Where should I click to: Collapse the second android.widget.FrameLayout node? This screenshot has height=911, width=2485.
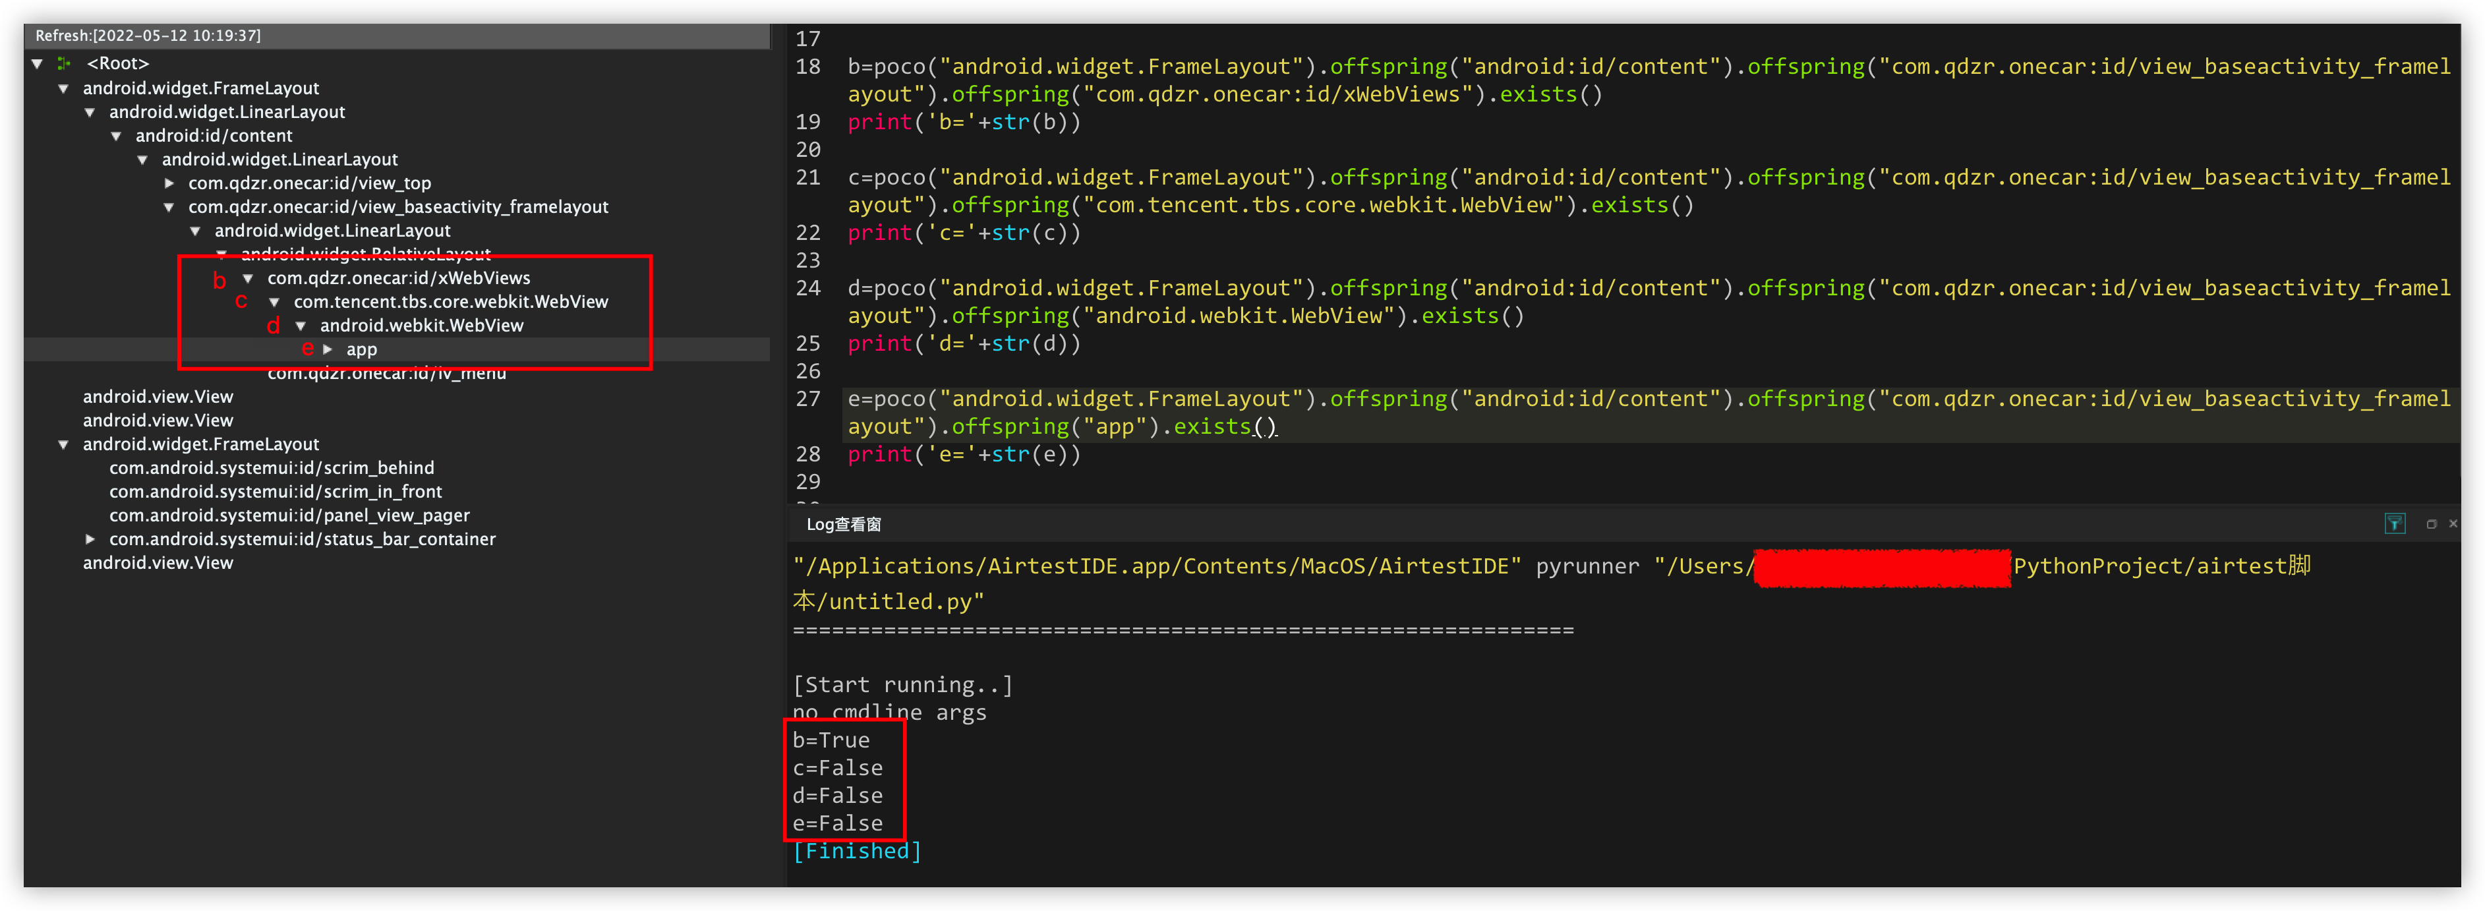coord(63,445)
